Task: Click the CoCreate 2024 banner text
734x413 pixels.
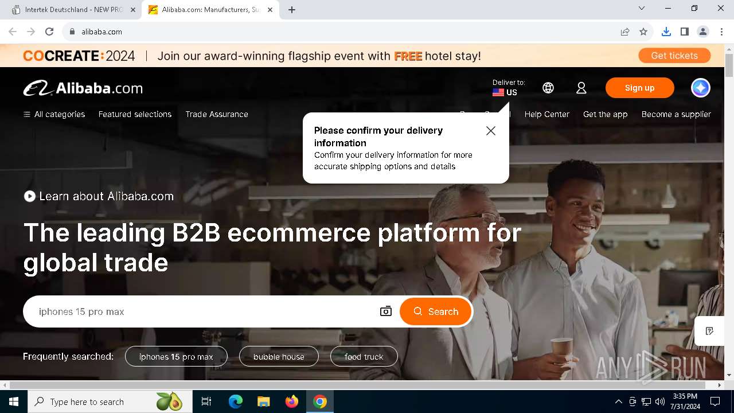Action: coord(79,56)
